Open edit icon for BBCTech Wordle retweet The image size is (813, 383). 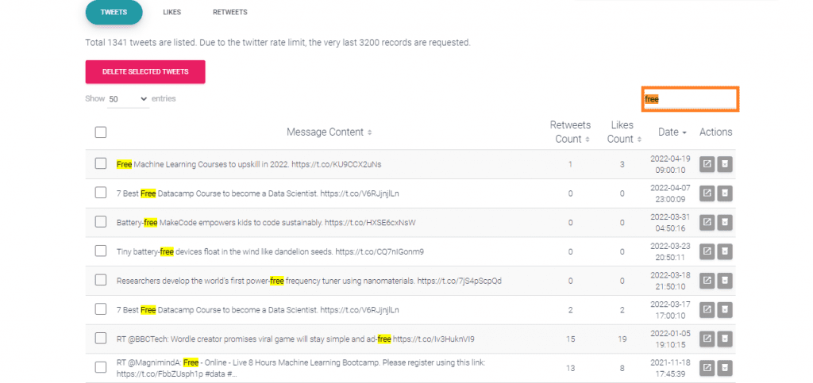[x=707, y=339]
